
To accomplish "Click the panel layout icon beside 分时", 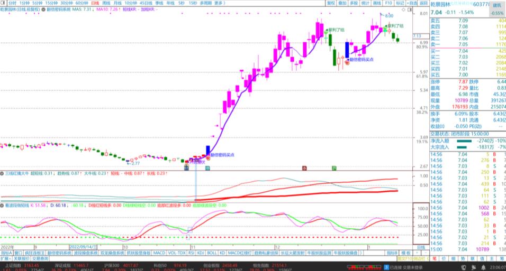I will click(3, 3).
